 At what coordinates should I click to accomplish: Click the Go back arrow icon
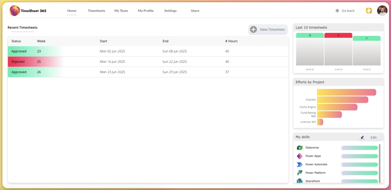[x=337, y=11]
